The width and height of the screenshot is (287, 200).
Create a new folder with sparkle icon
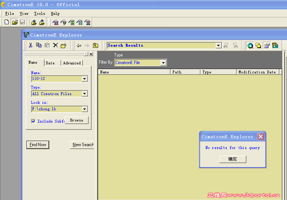64,45
